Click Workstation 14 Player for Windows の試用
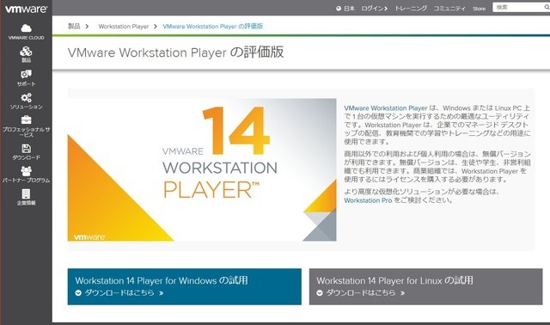 (x=162, y=280)
